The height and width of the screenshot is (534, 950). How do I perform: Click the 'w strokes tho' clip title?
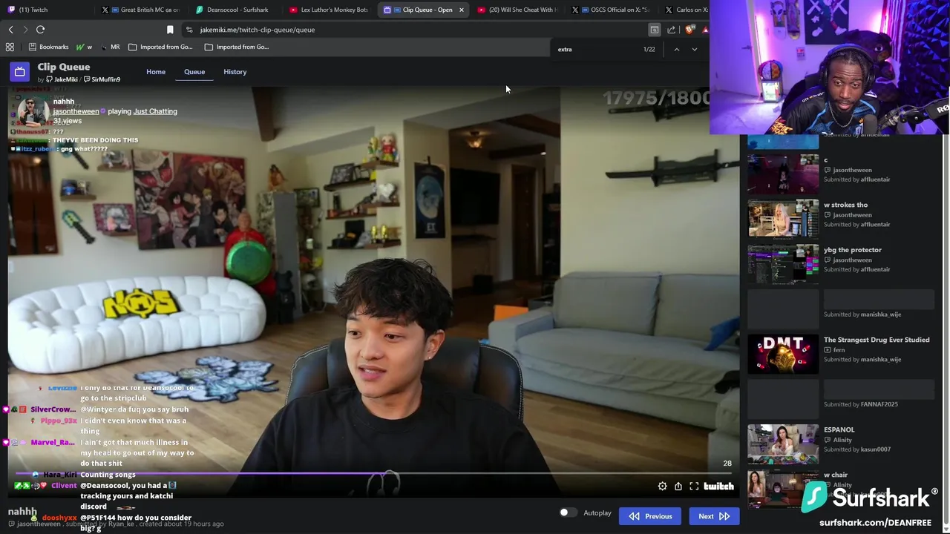845,205
